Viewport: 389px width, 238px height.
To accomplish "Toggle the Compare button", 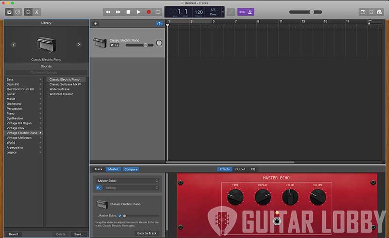I will pos(131,169).
